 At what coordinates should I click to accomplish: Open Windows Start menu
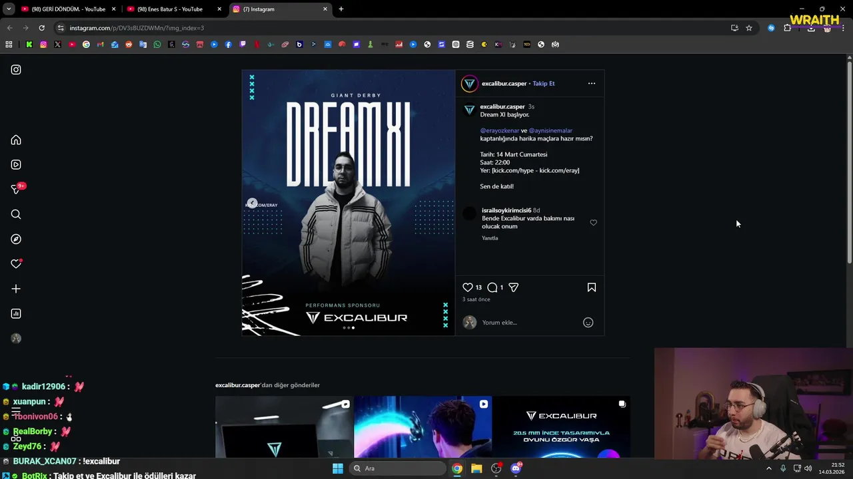pyautogui.click(x=338, y=468)
